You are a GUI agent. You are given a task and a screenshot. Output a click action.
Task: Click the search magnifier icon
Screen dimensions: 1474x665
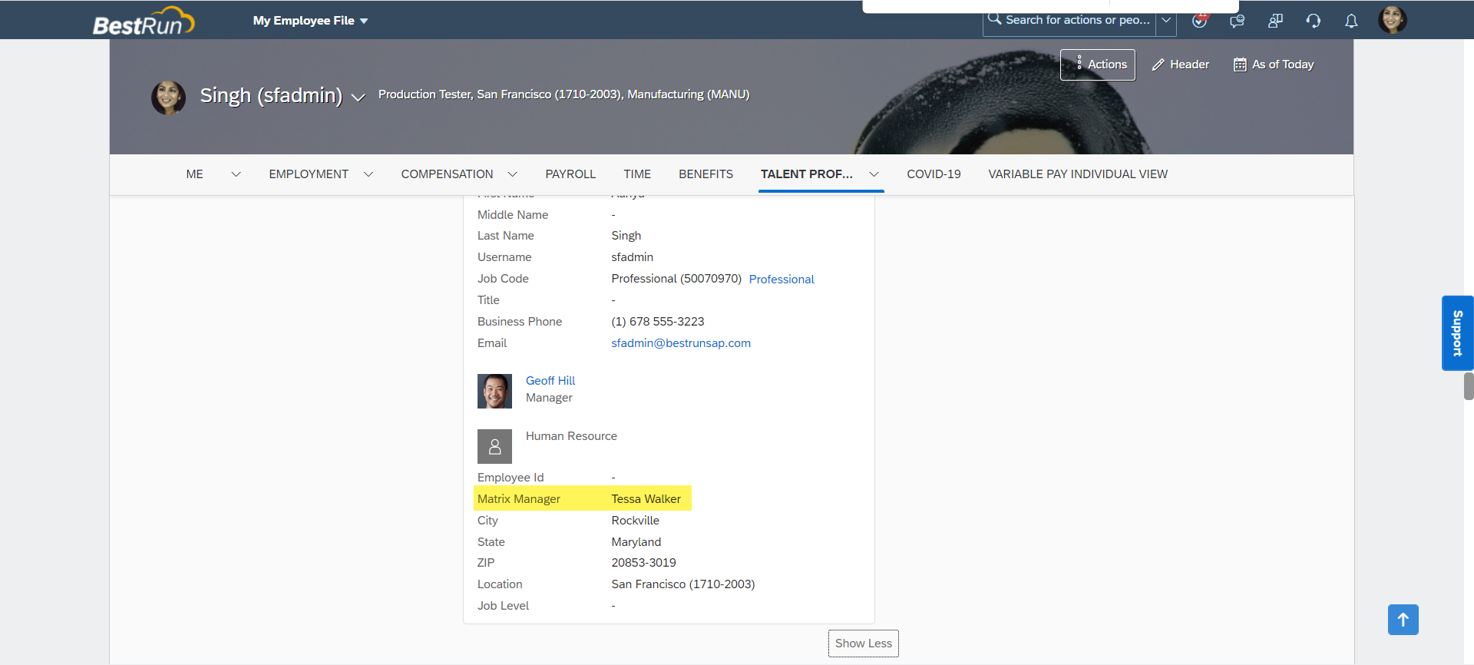pyautogui.click(x=994, y=19)
